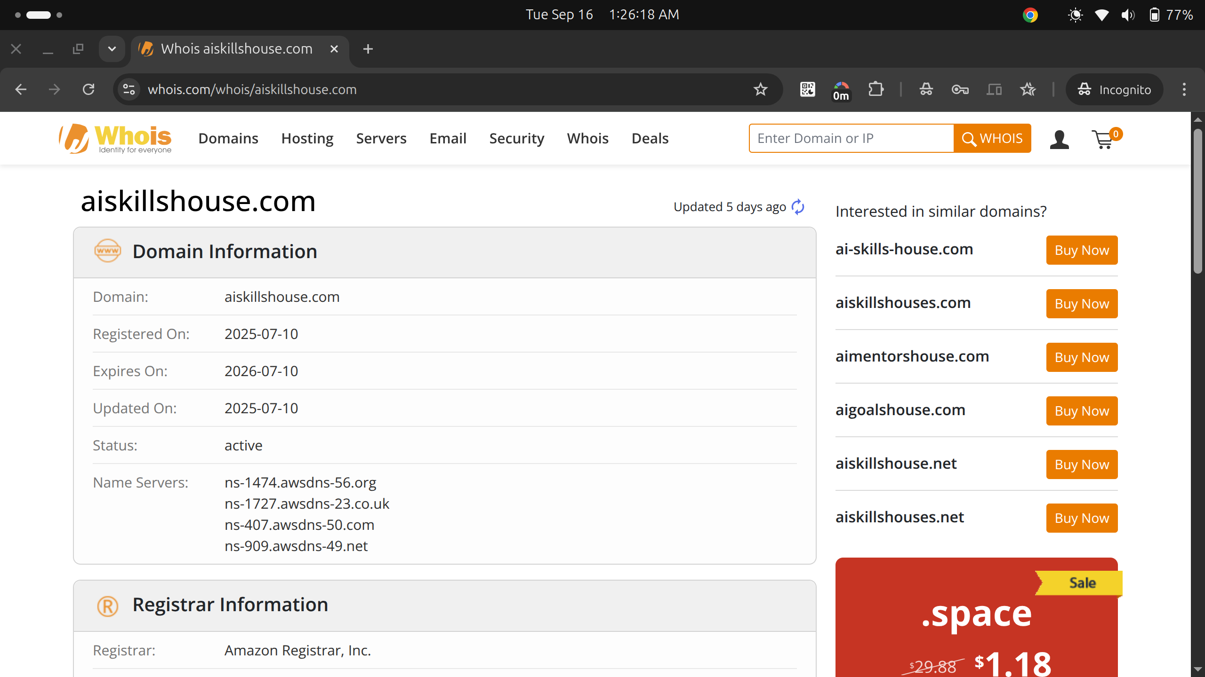Click the password manager key icon
Image resolution: width=1205 pixels, height=677 pixels.
(960, 89)
